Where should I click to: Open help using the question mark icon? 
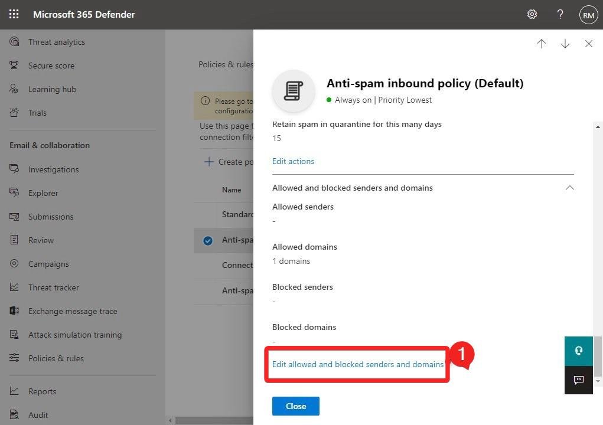pos(559,14)
